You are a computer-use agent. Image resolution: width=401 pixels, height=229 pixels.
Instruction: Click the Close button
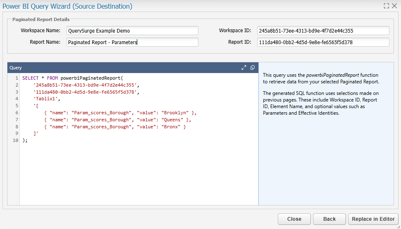(x=294, y=219)
